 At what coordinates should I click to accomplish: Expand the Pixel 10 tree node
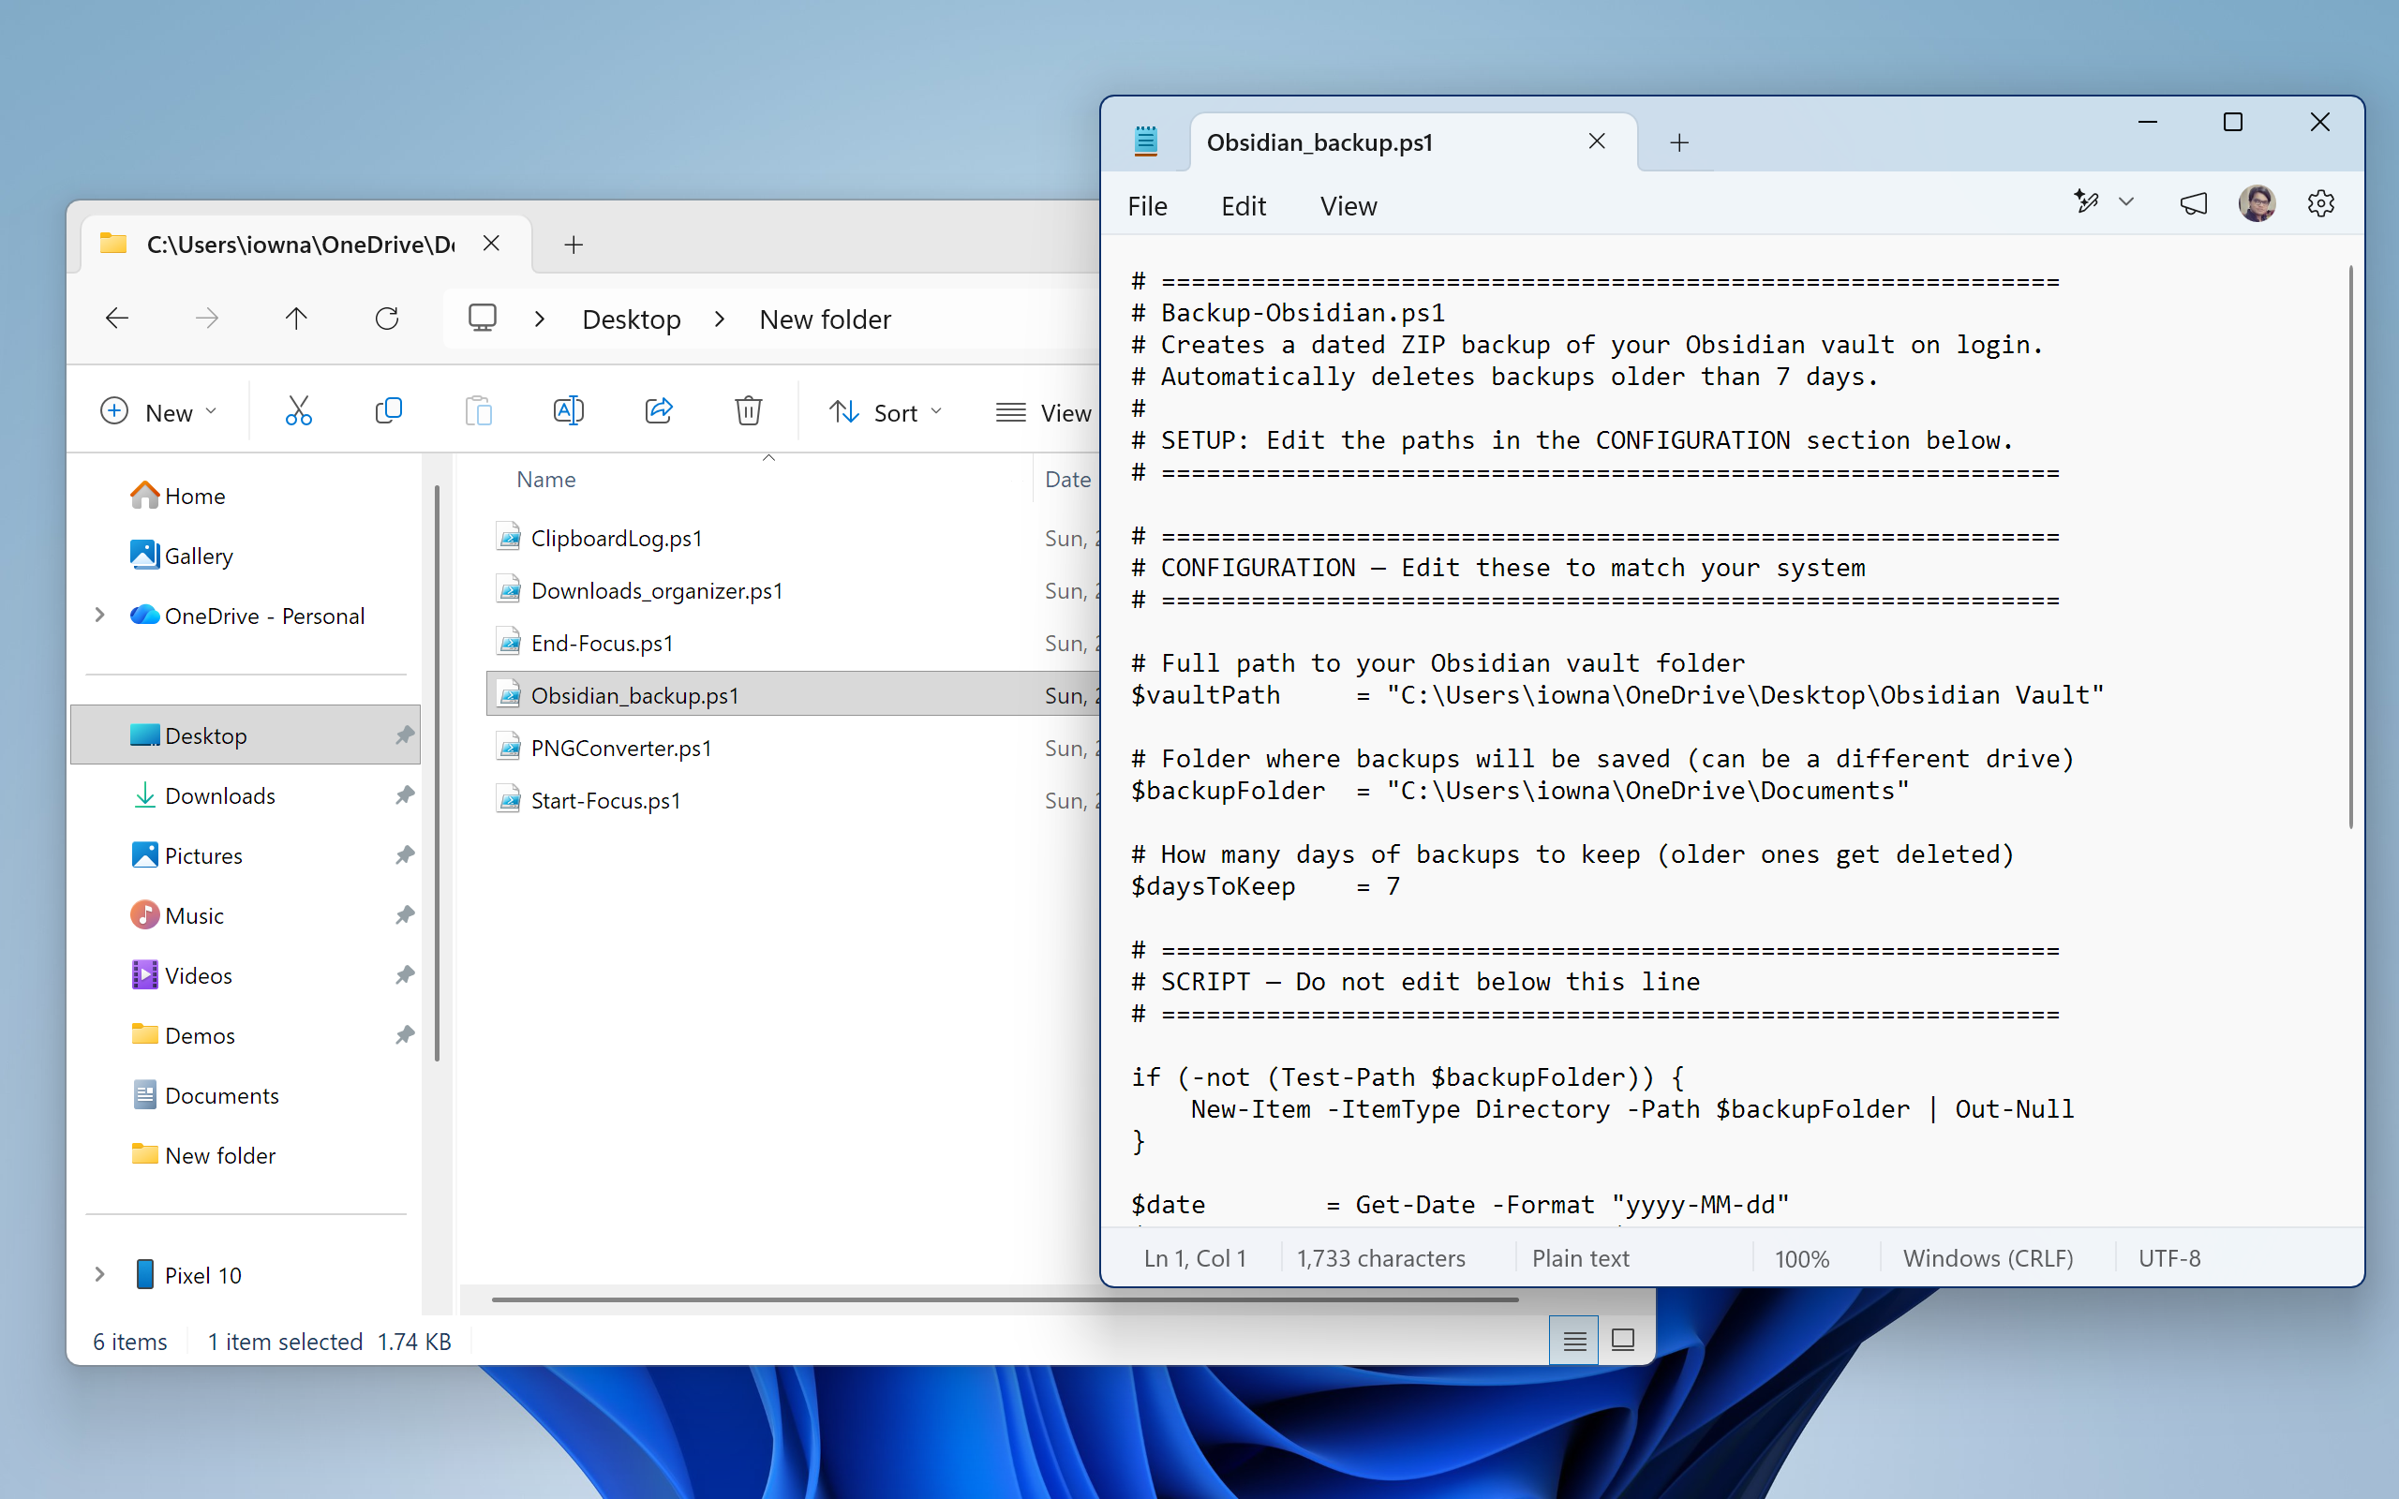[x=99, y=1274]
